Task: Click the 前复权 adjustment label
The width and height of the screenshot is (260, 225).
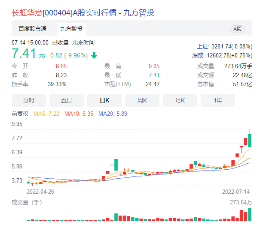Action: (20, 114)
